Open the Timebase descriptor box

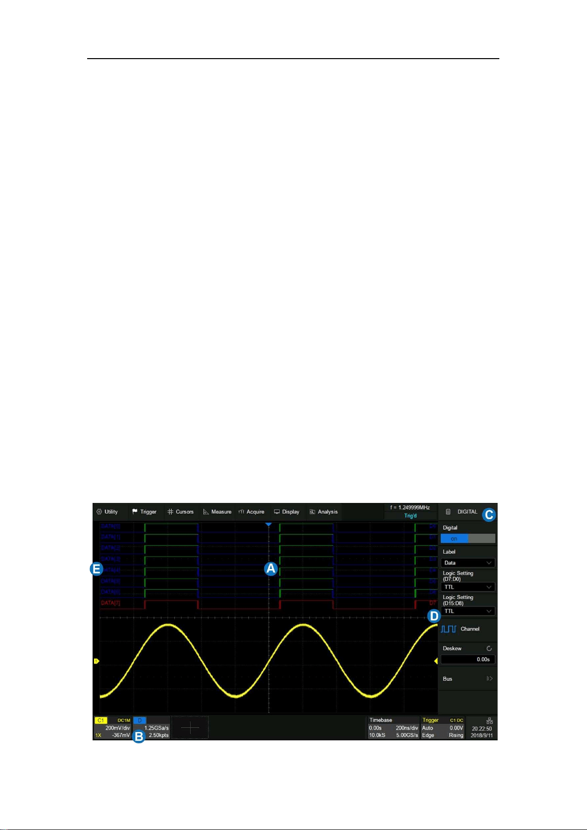[x=393, y=728]
